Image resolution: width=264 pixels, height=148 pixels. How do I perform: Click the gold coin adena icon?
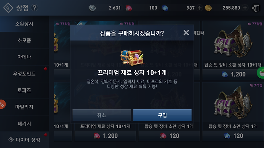pos(208,8)
